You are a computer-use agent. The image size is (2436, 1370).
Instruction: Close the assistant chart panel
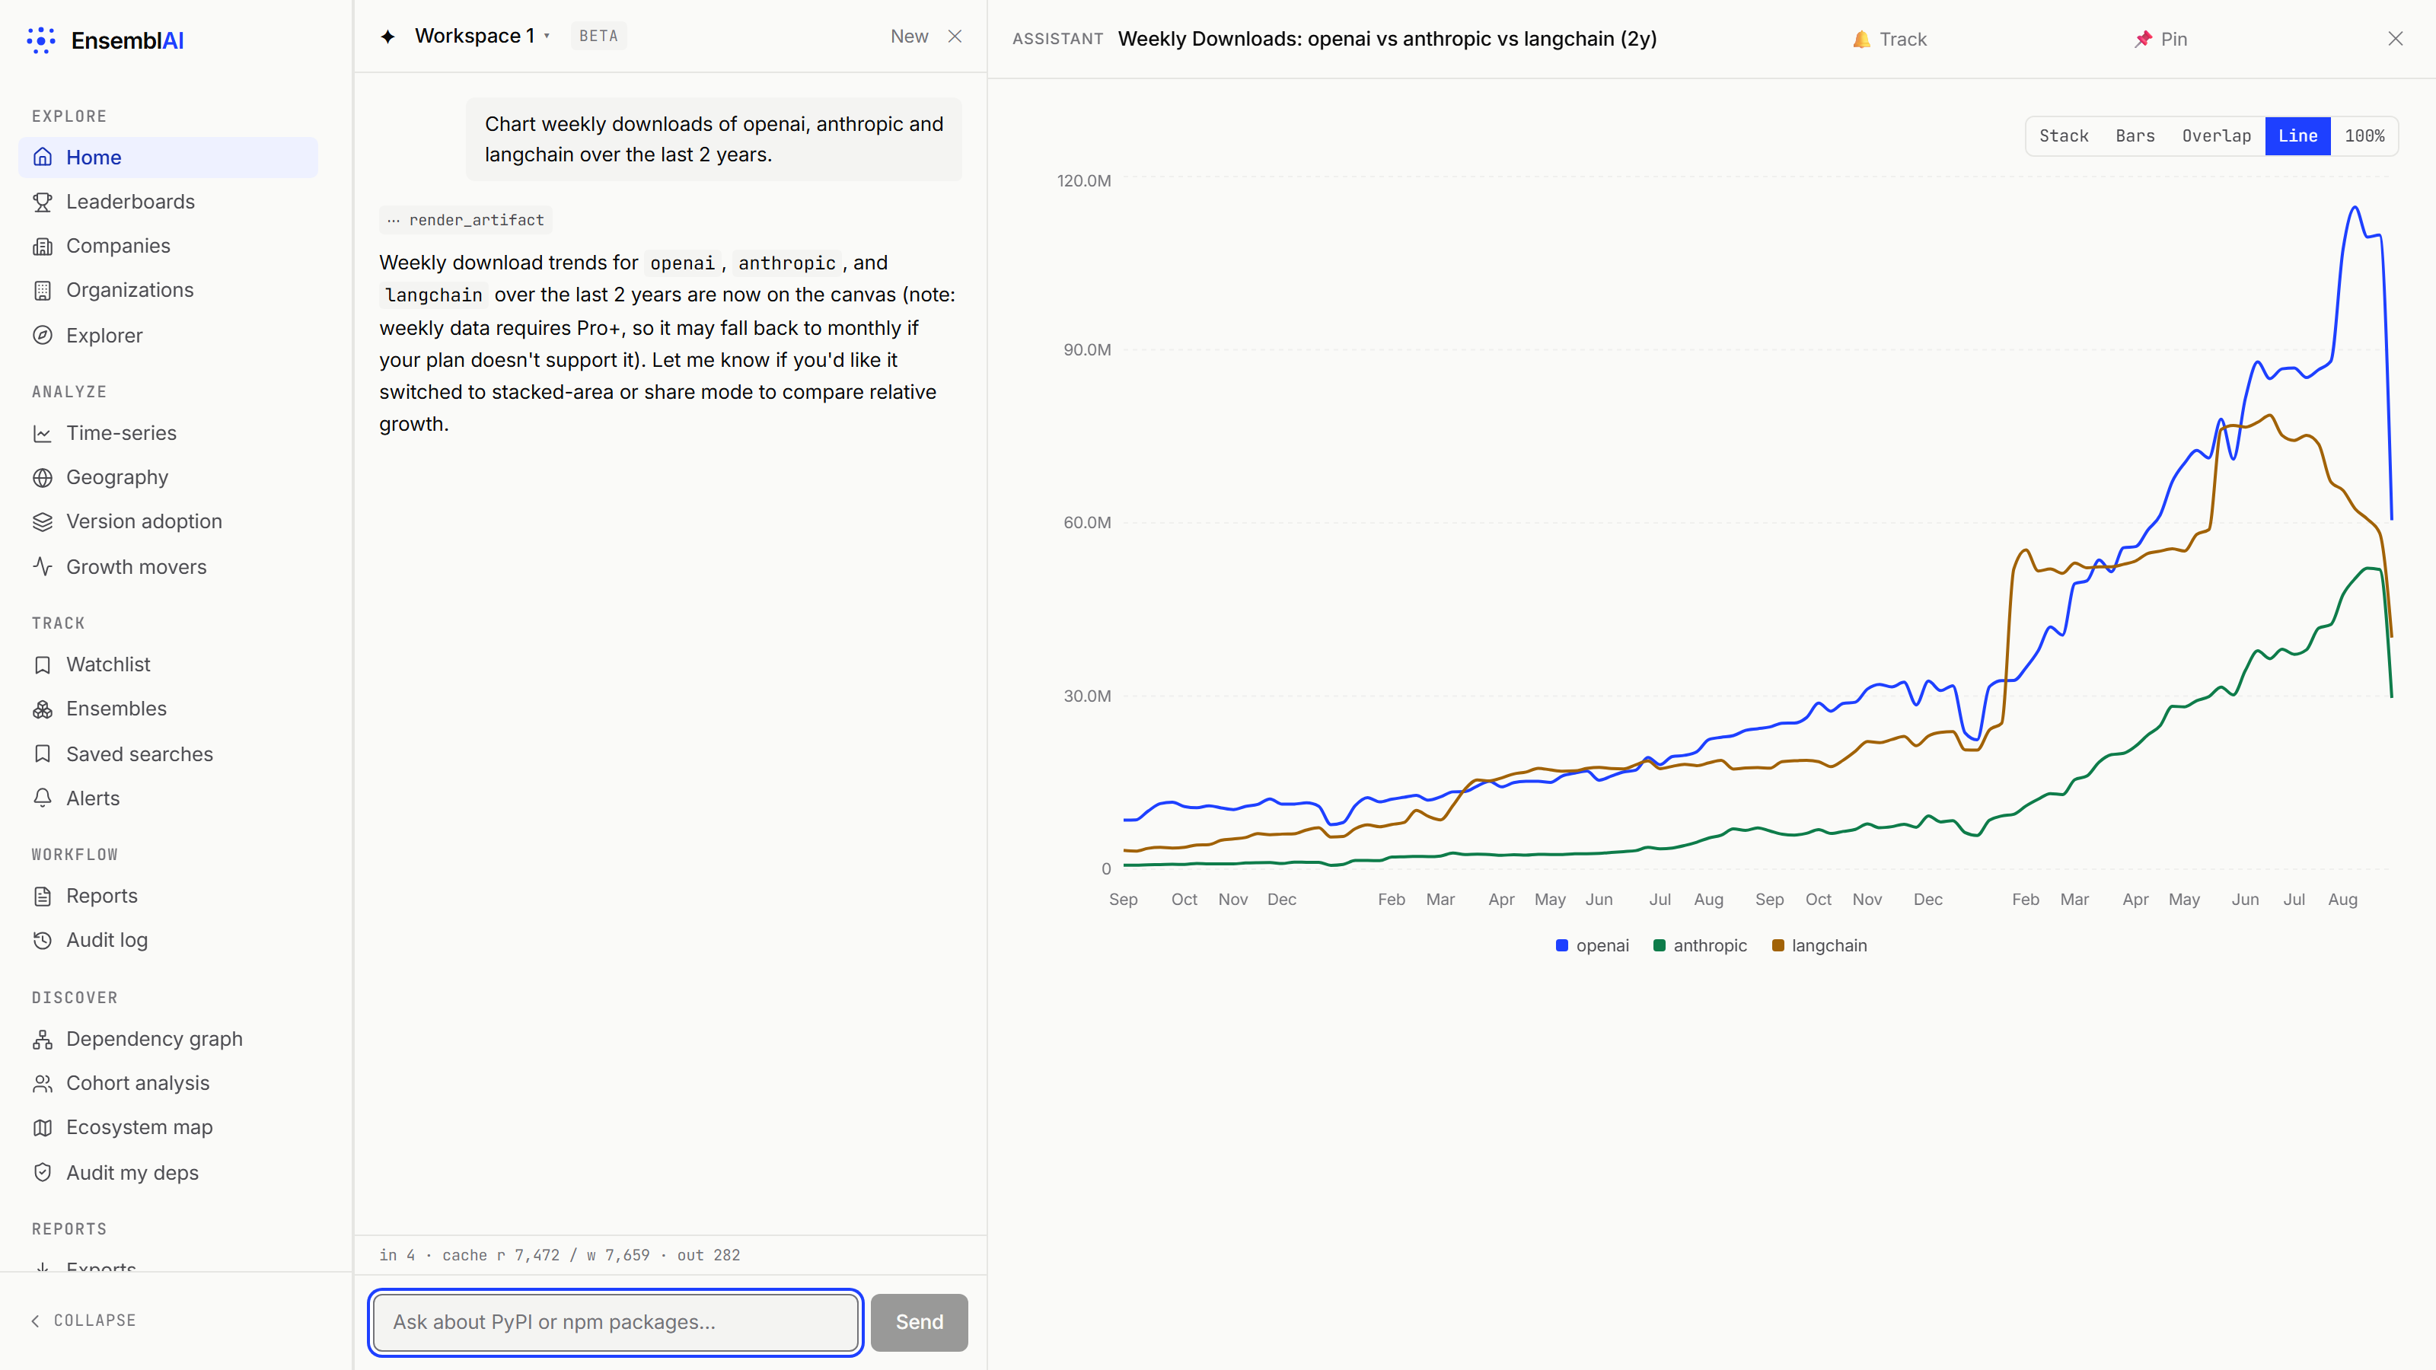2396,39
